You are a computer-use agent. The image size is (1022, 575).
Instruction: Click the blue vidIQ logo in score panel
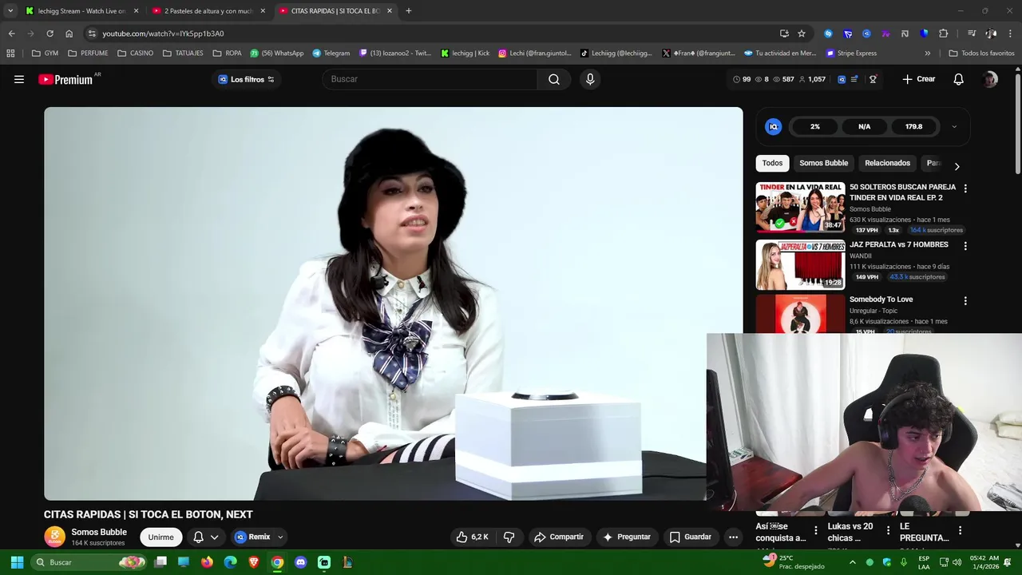point(773,126)
